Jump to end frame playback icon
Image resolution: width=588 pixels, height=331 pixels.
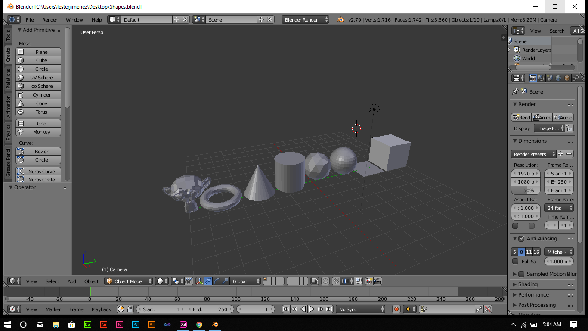[x=329, y=309]
